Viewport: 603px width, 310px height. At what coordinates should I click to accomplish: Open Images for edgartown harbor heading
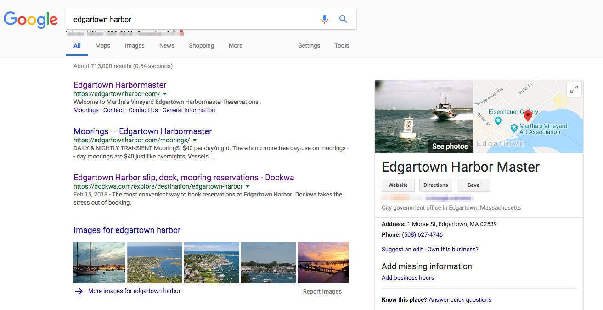pos(127,230)
